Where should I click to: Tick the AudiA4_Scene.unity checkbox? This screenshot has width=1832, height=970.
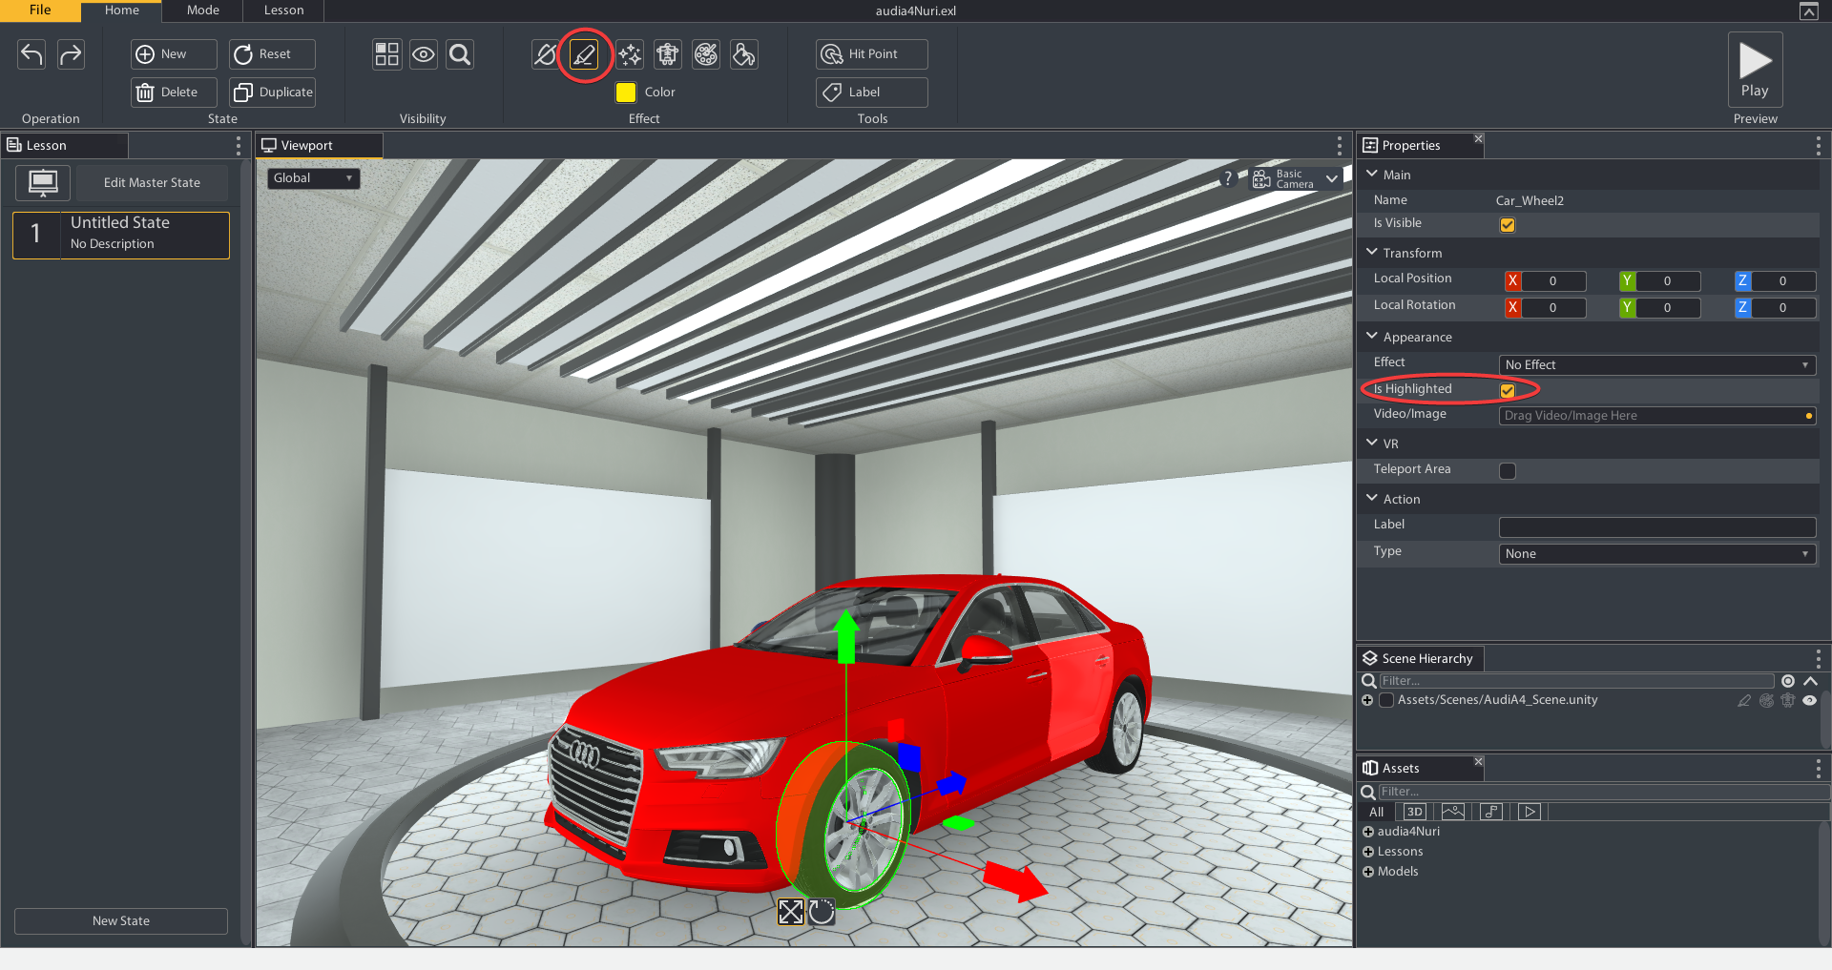tap(1386, 700)
